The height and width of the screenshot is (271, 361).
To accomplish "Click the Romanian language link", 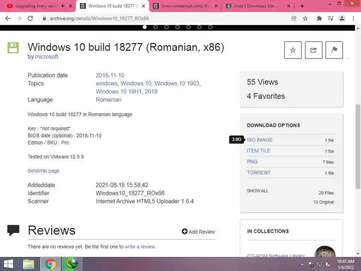I will (109, 100).
